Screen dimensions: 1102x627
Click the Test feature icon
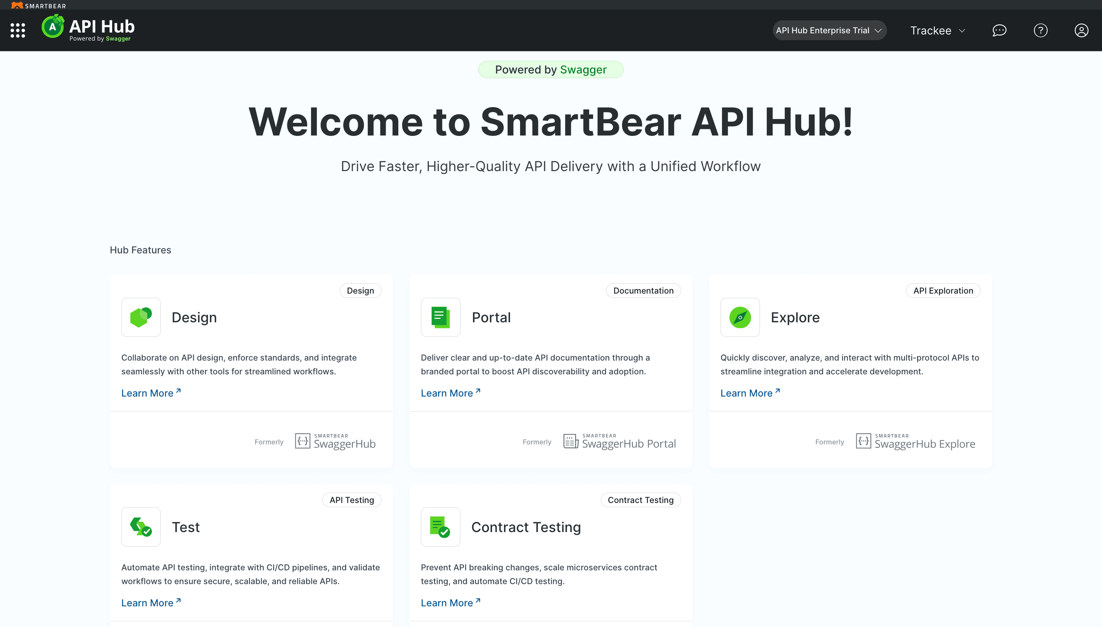click(141, 527)
